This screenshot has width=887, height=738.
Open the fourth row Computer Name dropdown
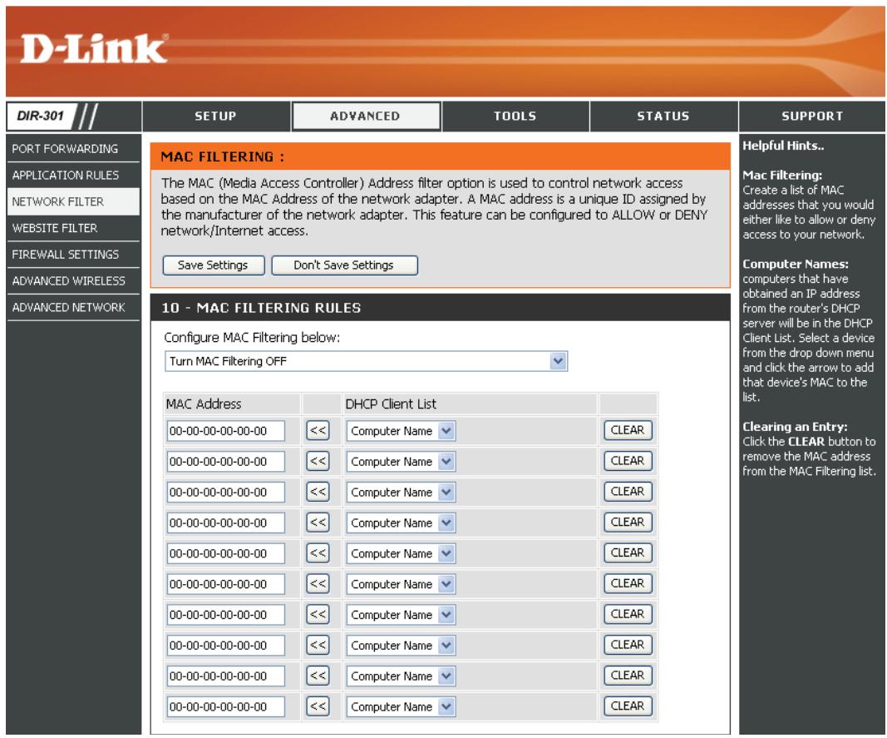(x=401, y=523)
